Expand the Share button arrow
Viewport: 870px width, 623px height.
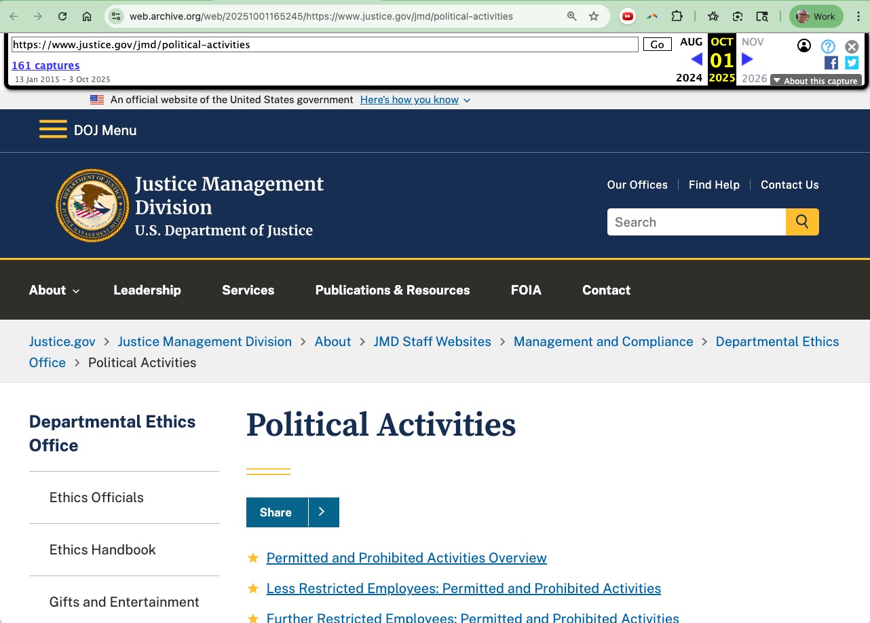(323, 512)
